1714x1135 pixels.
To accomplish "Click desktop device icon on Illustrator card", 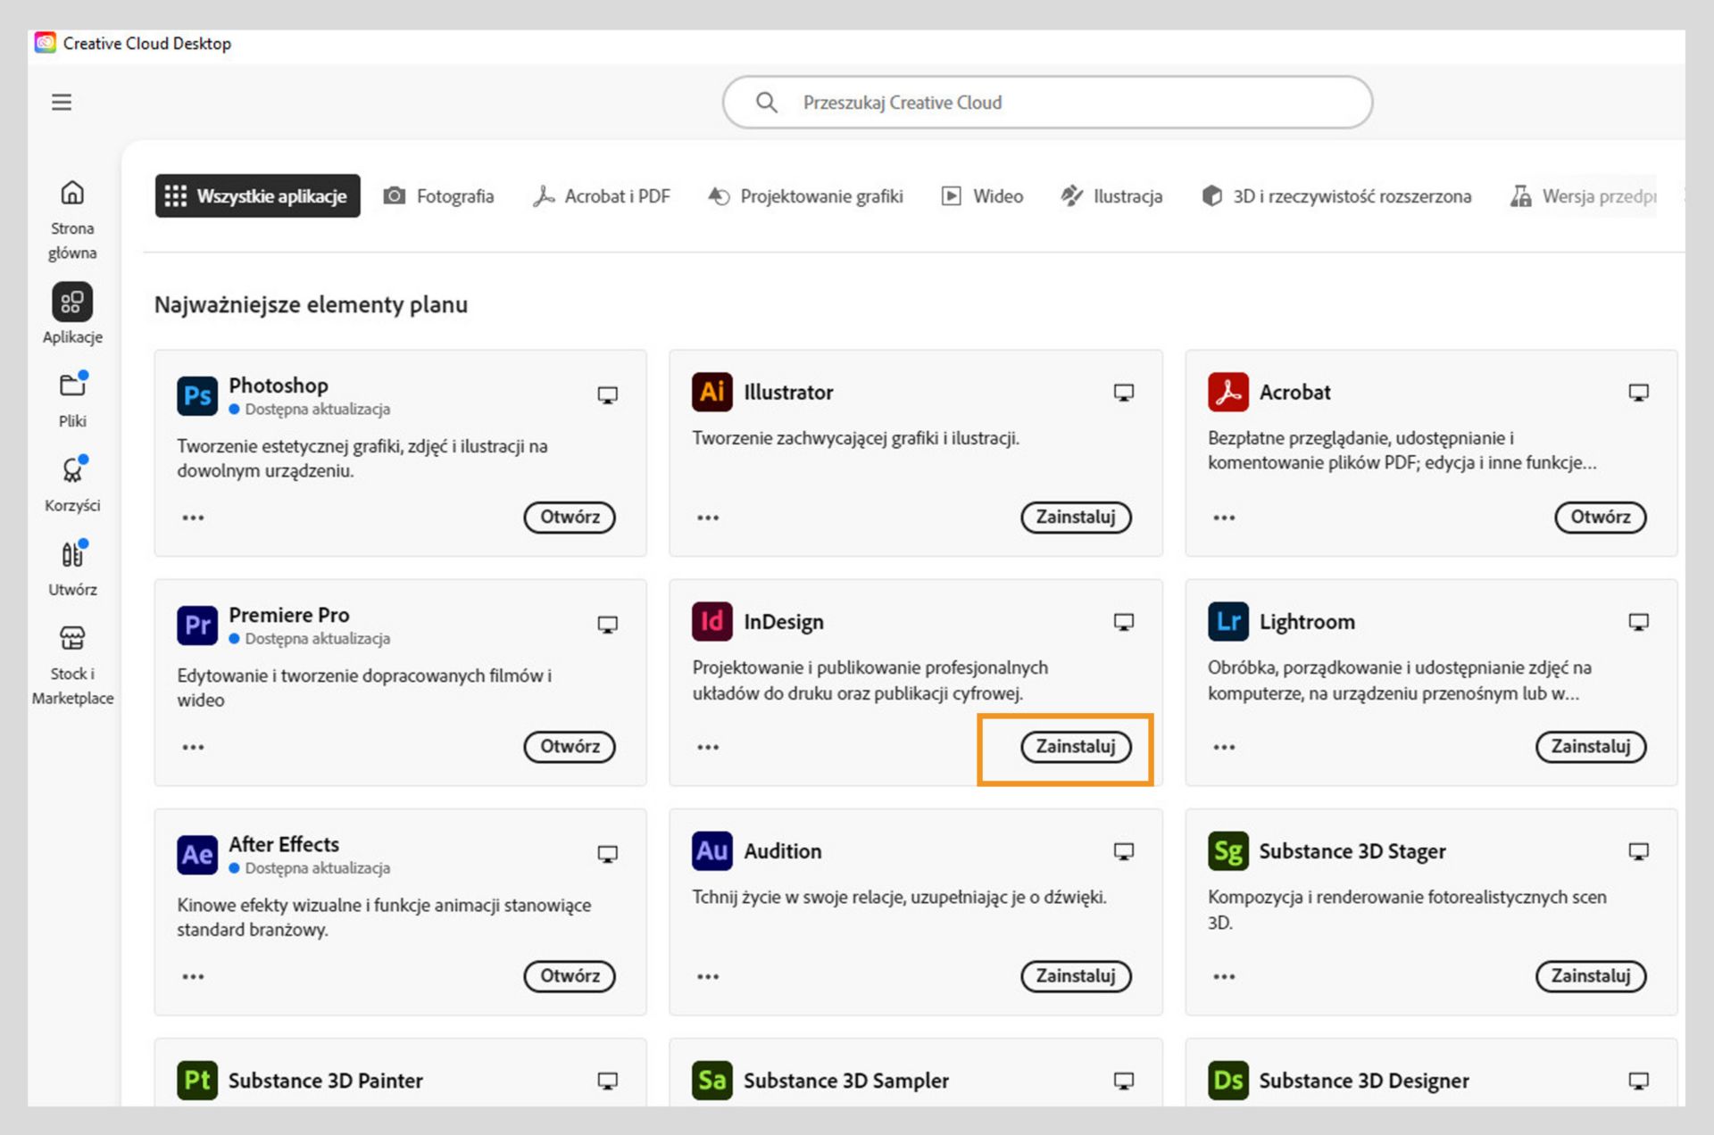I will (1123, 393).
